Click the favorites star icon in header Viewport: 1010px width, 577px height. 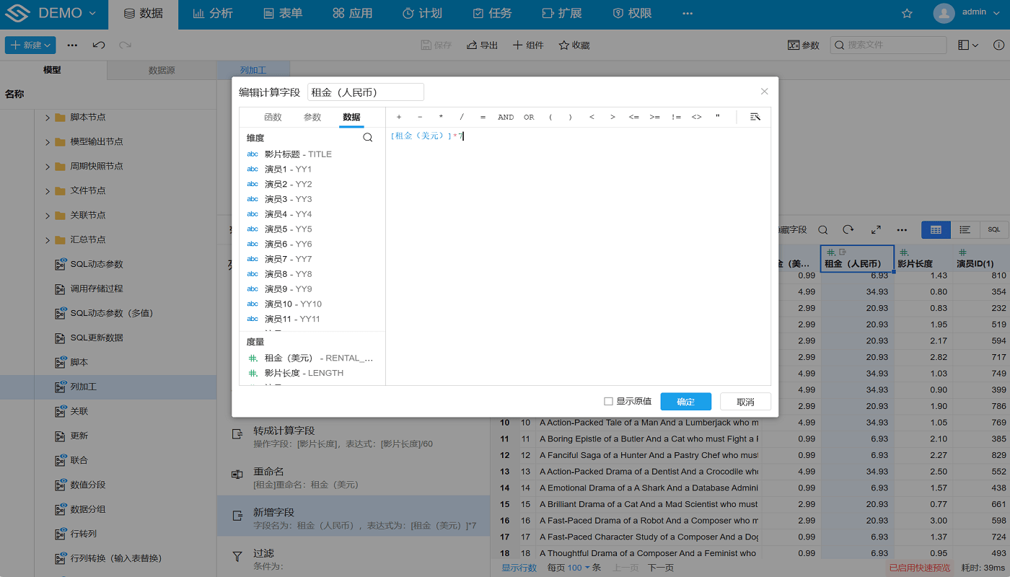pyautogui.click(x=907, y=14)
